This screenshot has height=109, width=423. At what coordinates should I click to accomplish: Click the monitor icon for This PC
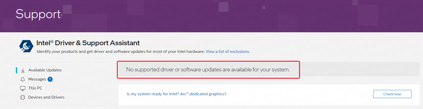(x=23, y=88)
